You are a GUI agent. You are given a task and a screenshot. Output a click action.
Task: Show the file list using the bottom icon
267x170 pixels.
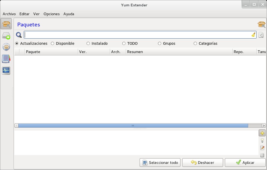262,155
